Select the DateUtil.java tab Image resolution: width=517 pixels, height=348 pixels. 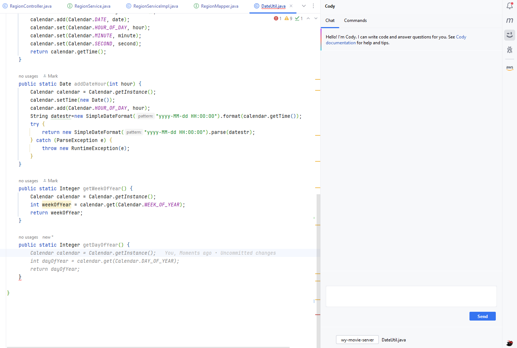(x=273, y=6)
